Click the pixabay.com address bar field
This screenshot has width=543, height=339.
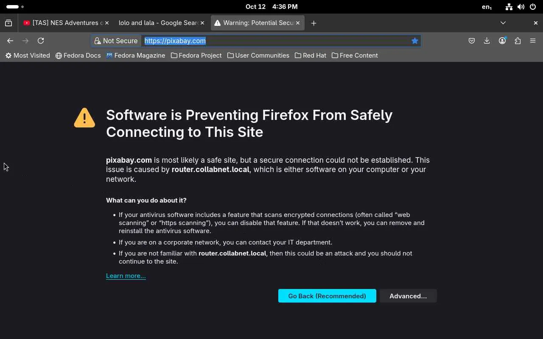click(x=276, y=41)
